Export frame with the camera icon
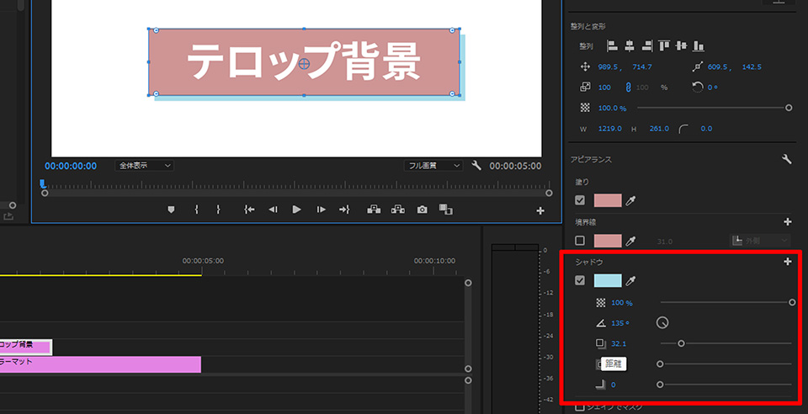 tap(422, 210)
